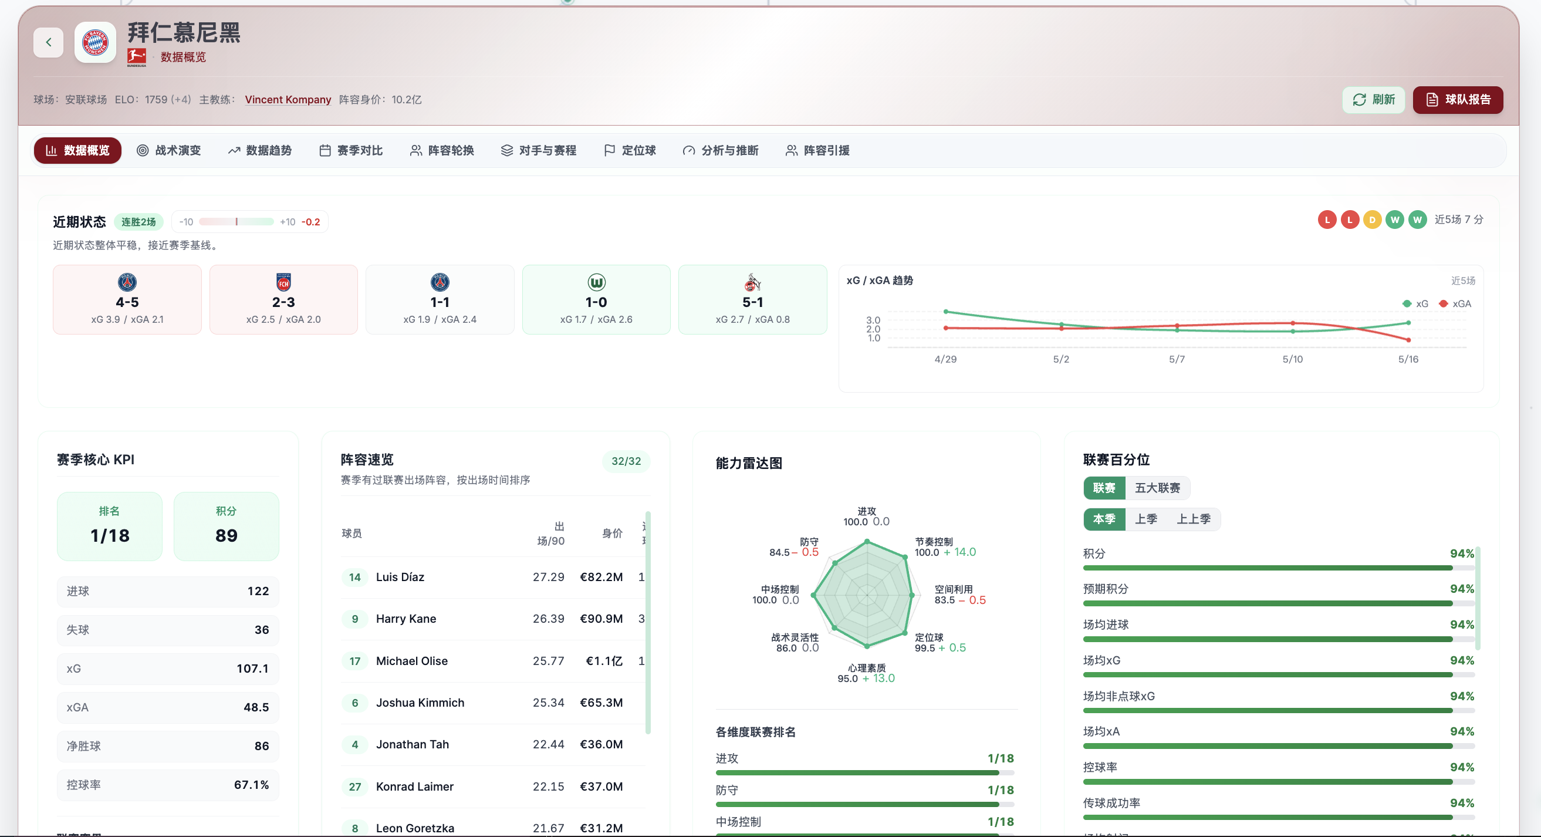Click the people icon beside 阵容轮换
Screen dimensions: 1541x837
point(415,150)
